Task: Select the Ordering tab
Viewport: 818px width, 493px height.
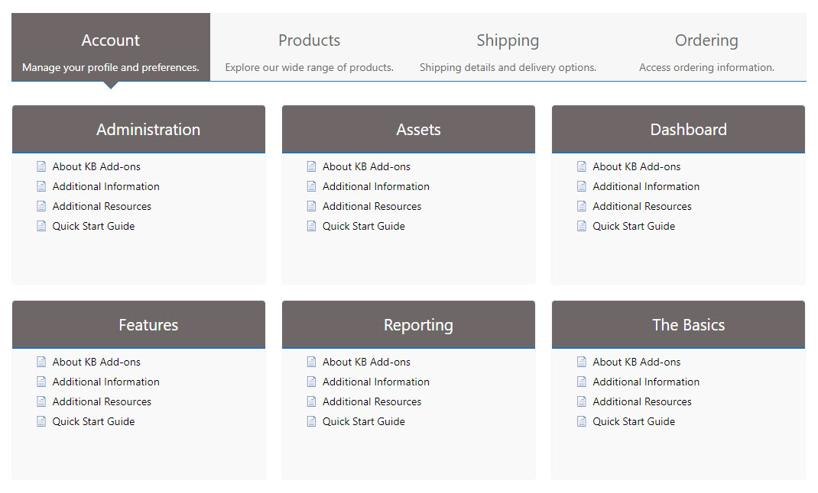Action: pyautogui.click(x=706, y=47)
